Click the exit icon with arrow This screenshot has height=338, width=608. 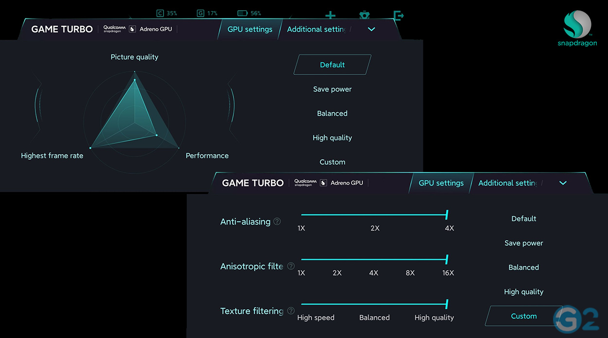(x=398, y=16)
